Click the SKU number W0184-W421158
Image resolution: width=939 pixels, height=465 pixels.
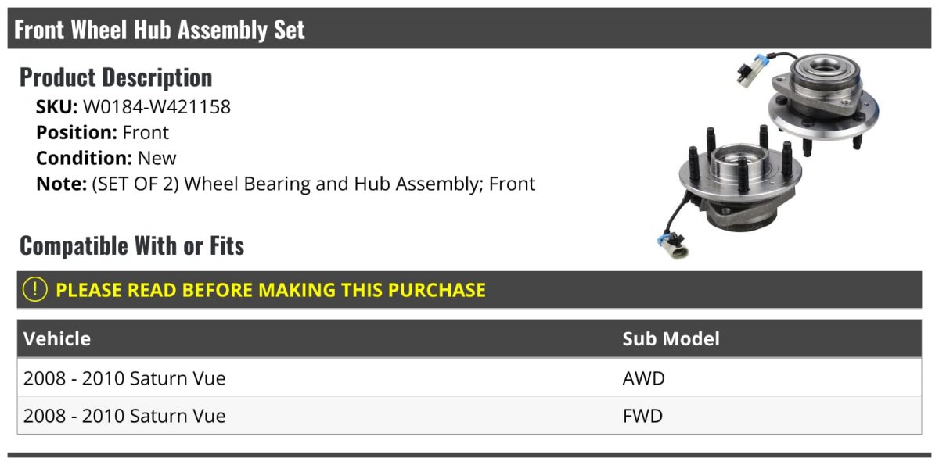click(156, 106)
